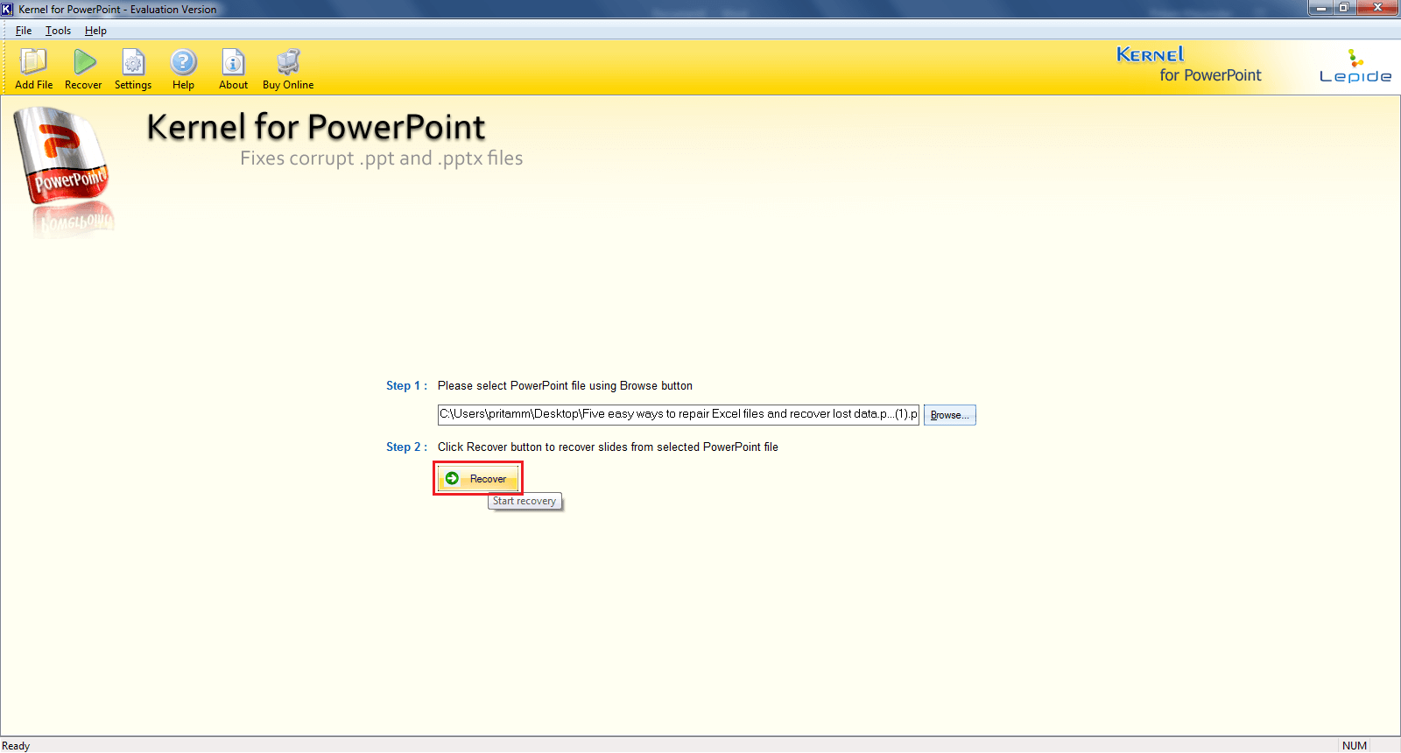The image size is (1401, 753).
Task: Minimize the Kernel for PowerPoint window
Action: 1320,8
